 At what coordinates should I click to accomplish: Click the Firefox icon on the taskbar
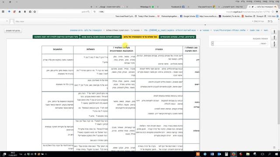(x=234, y=154)
